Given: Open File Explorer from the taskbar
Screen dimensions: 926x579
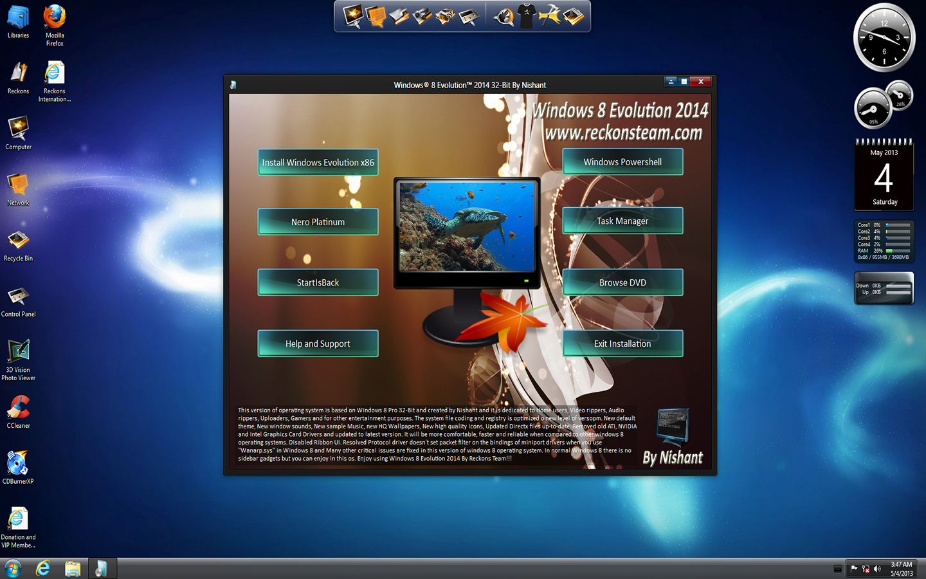Looking at the screenshot, I should pyautogui.click(x=73, y=568).
